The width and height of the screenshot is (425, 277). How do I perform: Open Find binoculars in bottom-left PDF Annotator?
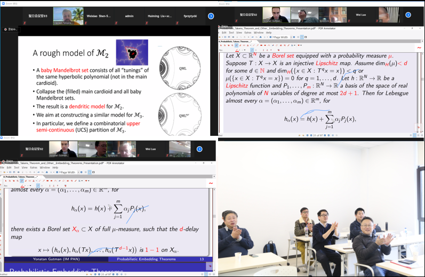47,172
